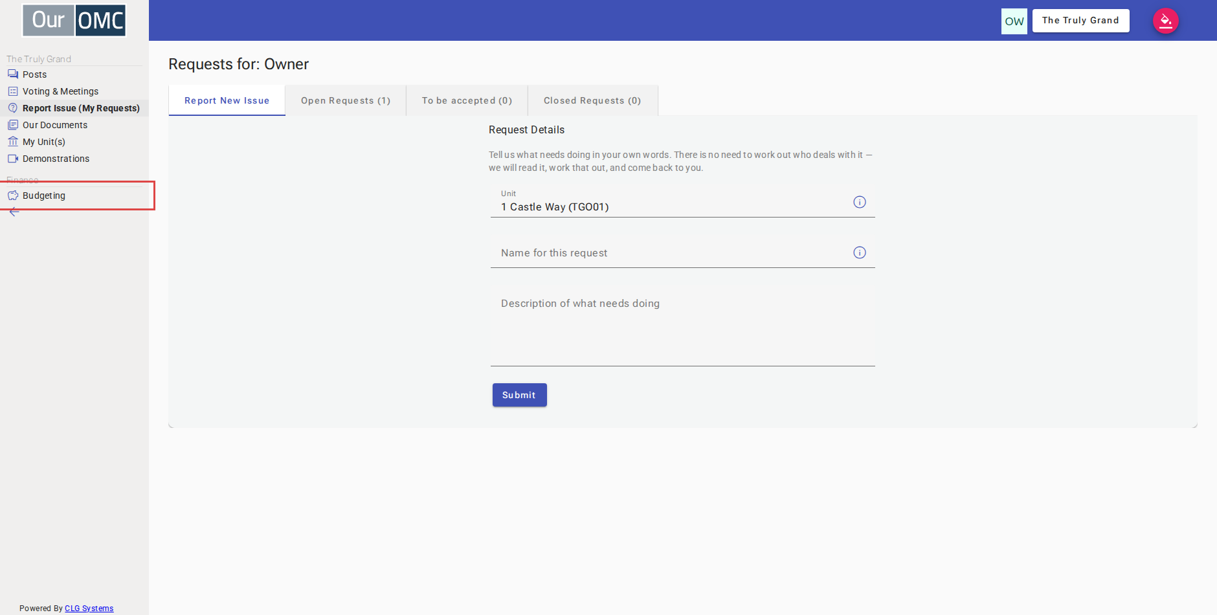Open Demonstrations from the sidebar
Image resolution: width=1217 pixels, height=615 pixels.
coord(74,159)
